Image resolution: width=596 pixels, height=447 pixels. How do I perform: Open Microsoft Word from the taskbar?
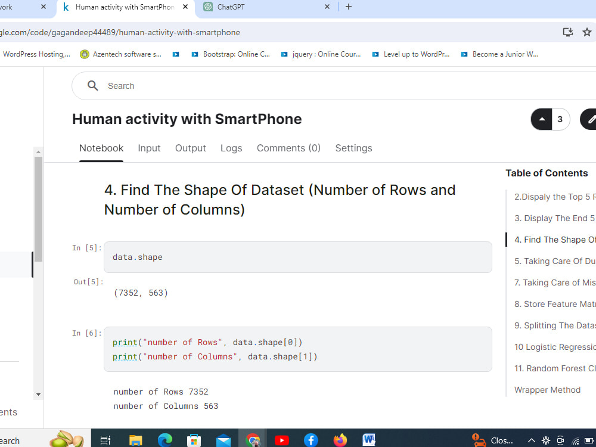coord(369,440)
